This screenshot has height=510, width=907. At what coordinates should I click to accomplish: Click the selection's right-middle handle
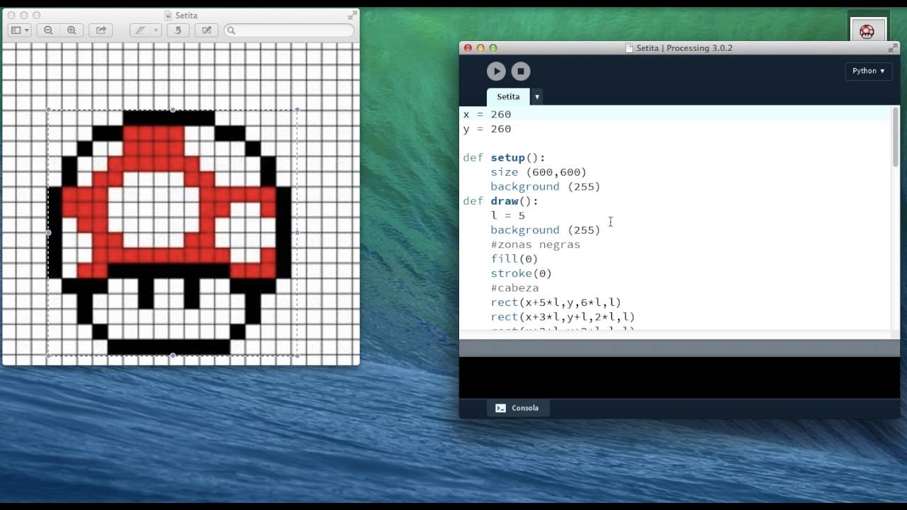pos(297,232)
